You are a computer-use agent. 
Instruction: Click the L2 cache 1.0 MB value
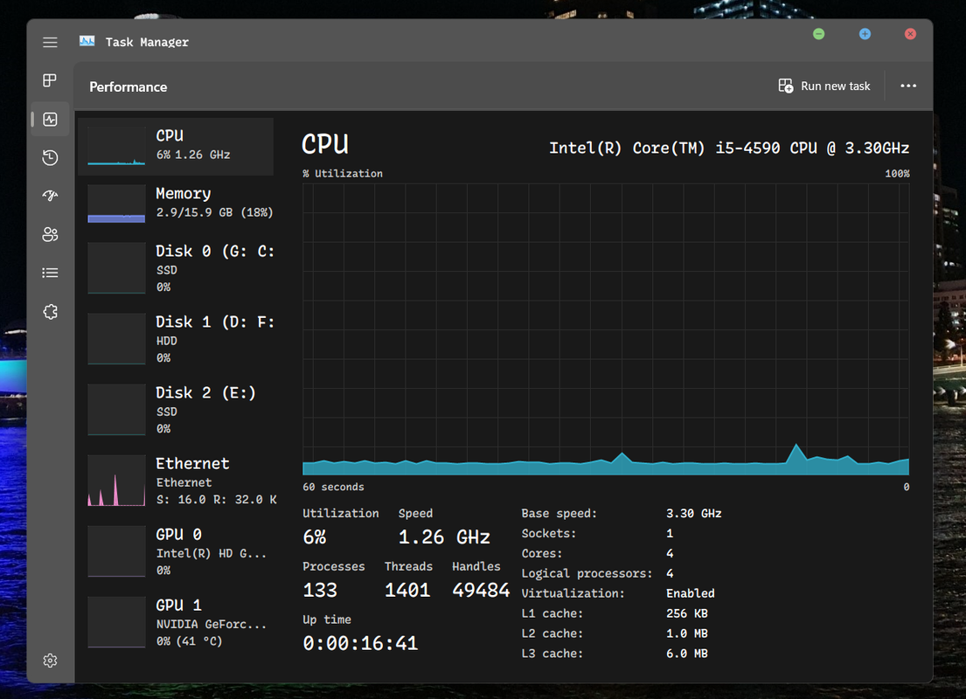687,633
